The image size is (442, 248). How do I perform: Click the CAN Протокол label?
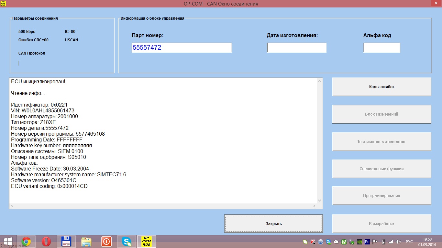click(32, 53)
